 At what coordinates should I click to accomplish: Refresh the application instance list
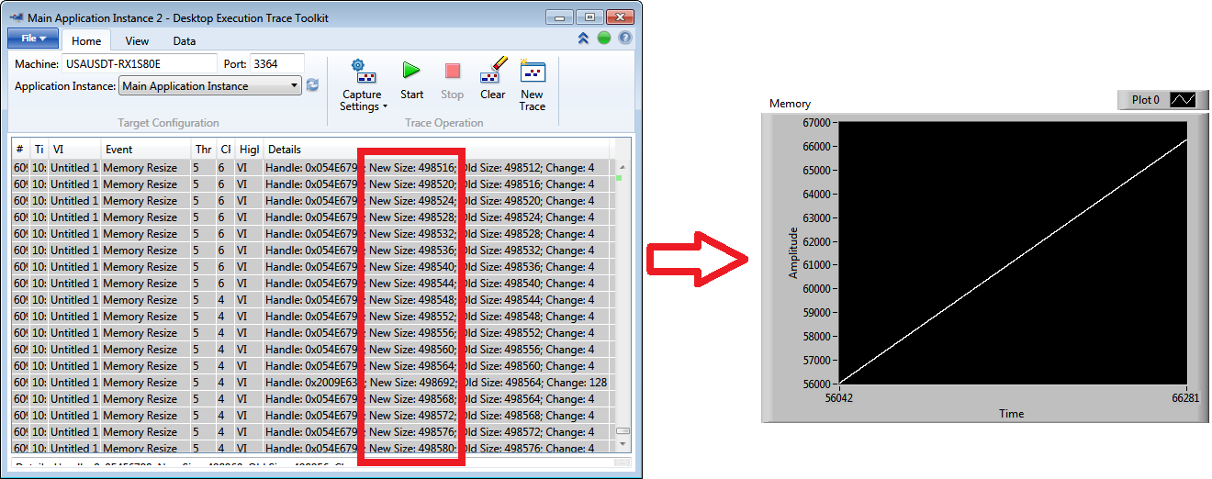pyautogui.click(x=312, y=85)
